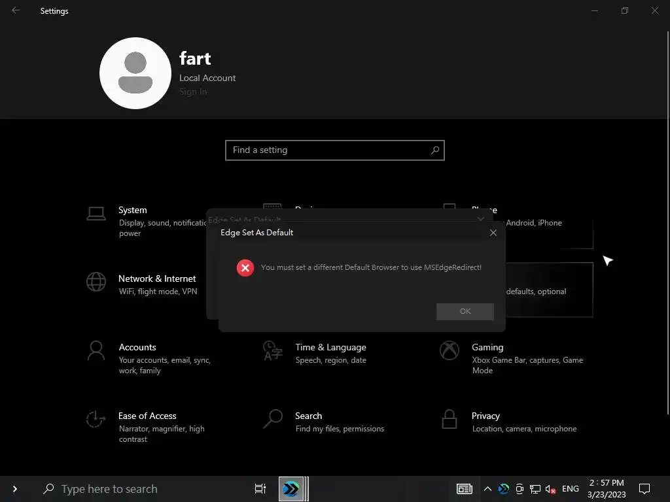
Task: Click the Find a setting search box
Action: [x=334, y=150]
